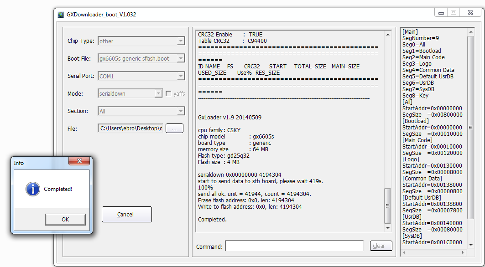This screenshot has width=485, height=267.
Task: Click the segment list scrollbar down arrow
Action: (471, 245)
